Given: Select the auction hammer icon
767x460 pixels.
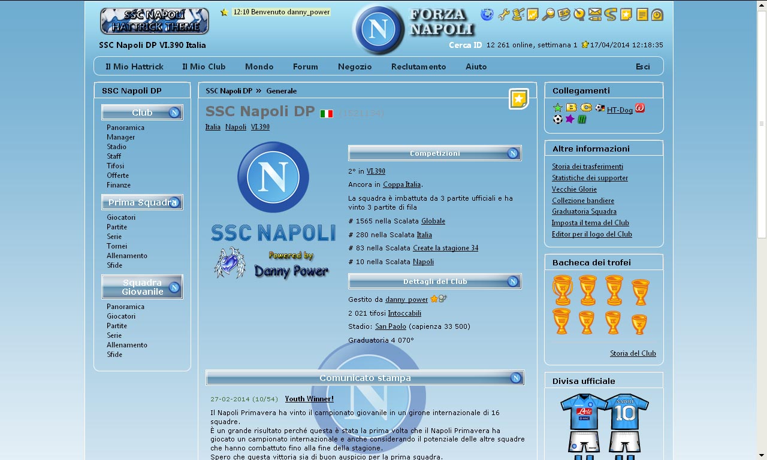Looking at the screenshot, I should (517, 14).
